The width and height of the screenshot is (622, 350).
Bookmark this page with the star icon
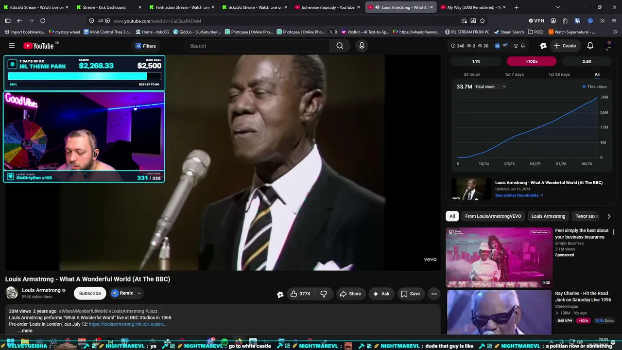coord(483,21)
